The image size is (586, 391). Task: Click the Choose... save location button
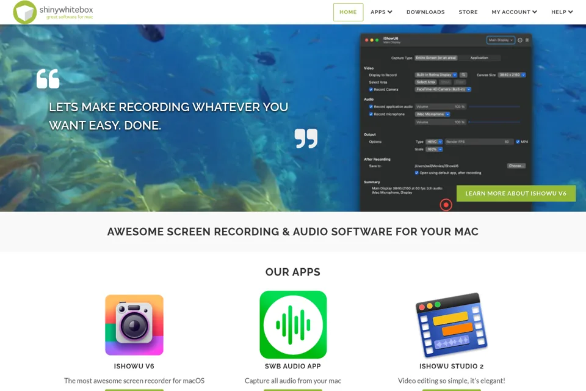click(x=516, y=166)
